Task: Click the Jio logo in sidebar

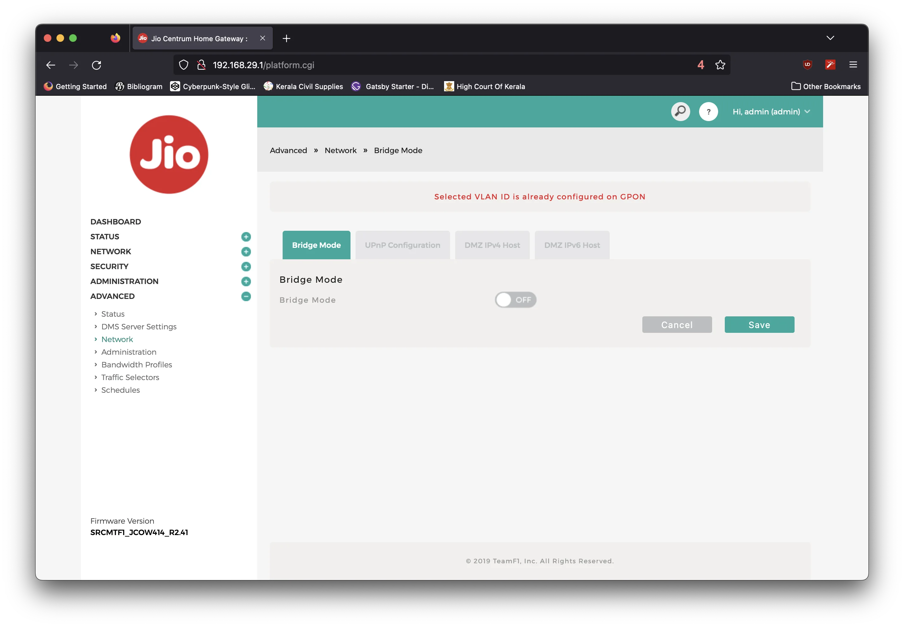Action: pyautogui.click(x=169, y=154)
